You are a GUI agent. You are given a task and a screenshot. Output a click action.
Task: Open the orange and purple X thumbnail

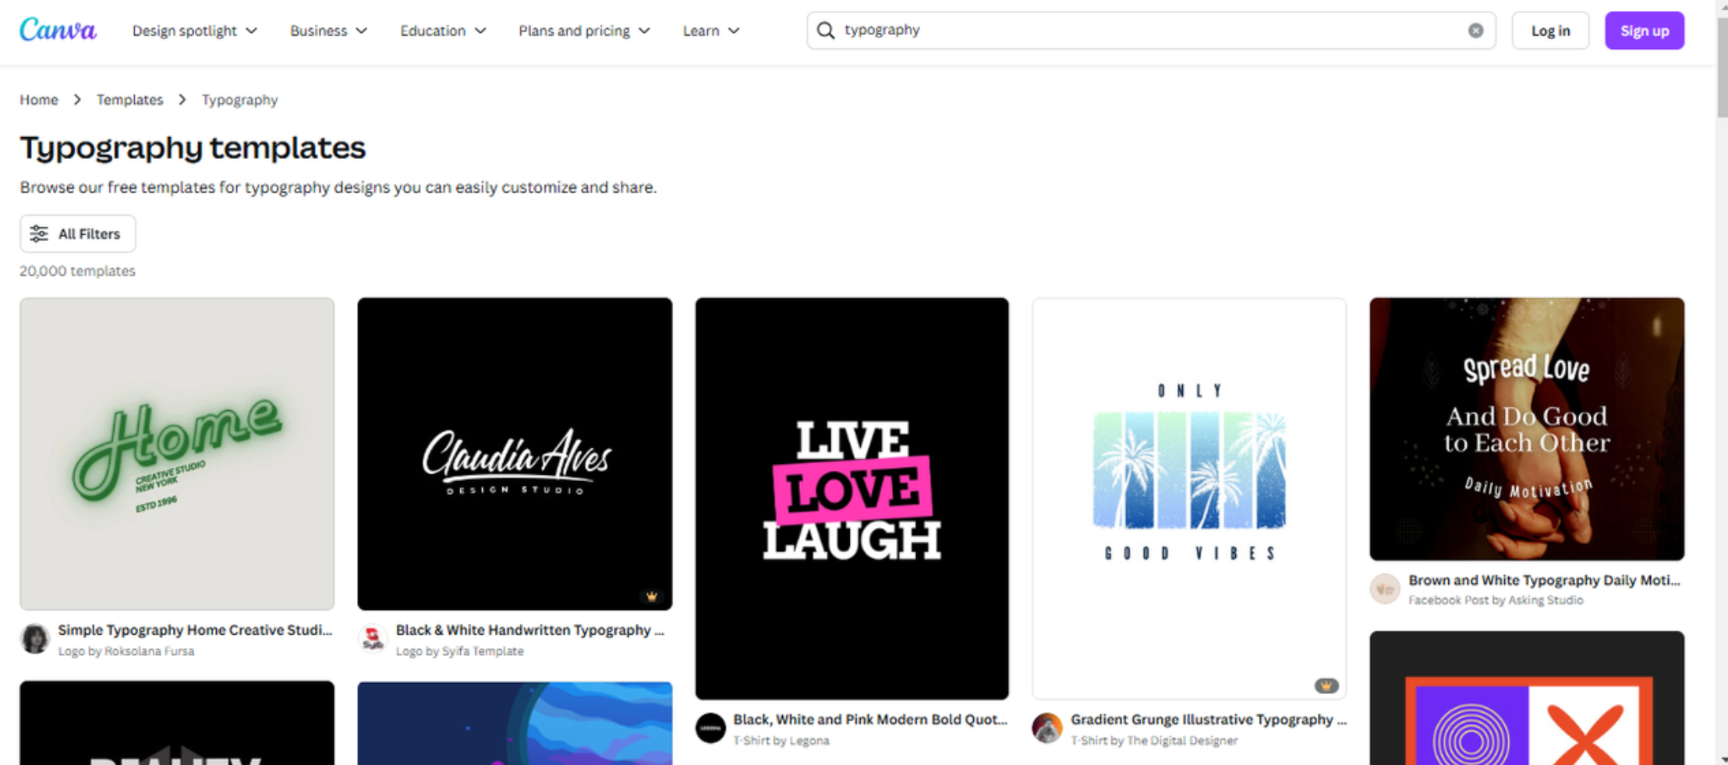click(1527, 698)
